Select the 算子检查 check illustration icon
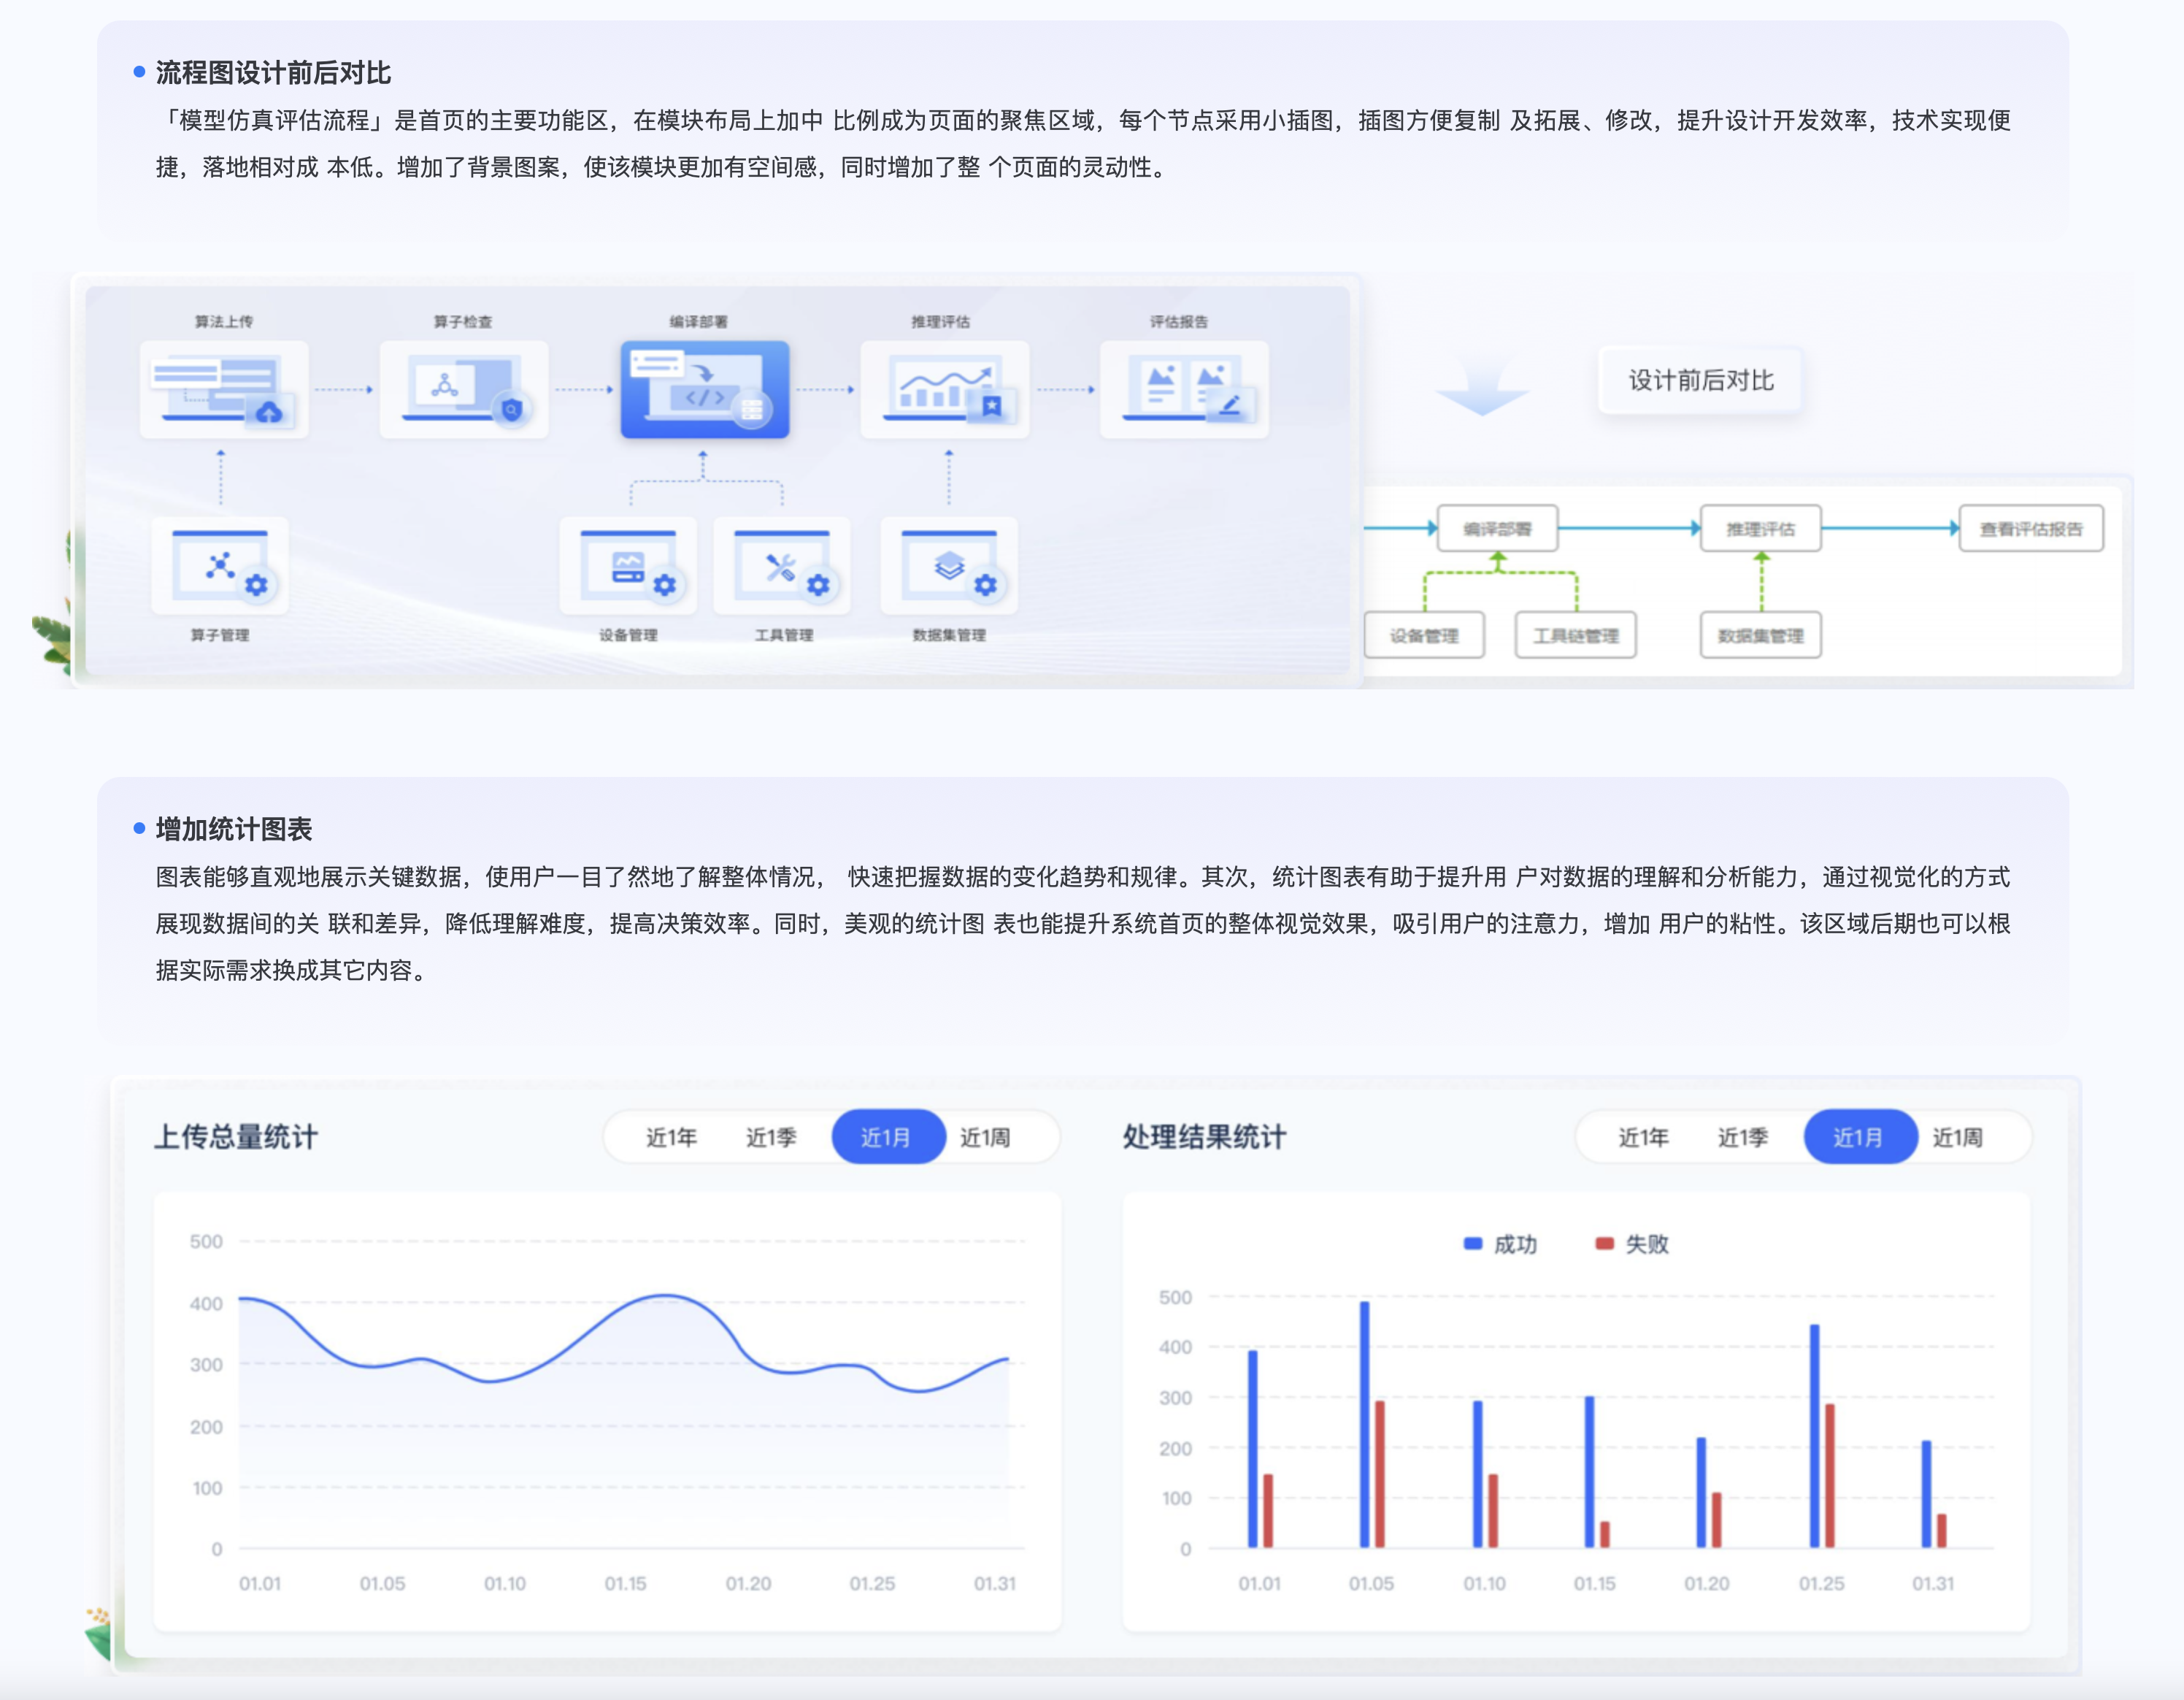2184x1700 pixels. pyautogui.click(x=464, y=389)
